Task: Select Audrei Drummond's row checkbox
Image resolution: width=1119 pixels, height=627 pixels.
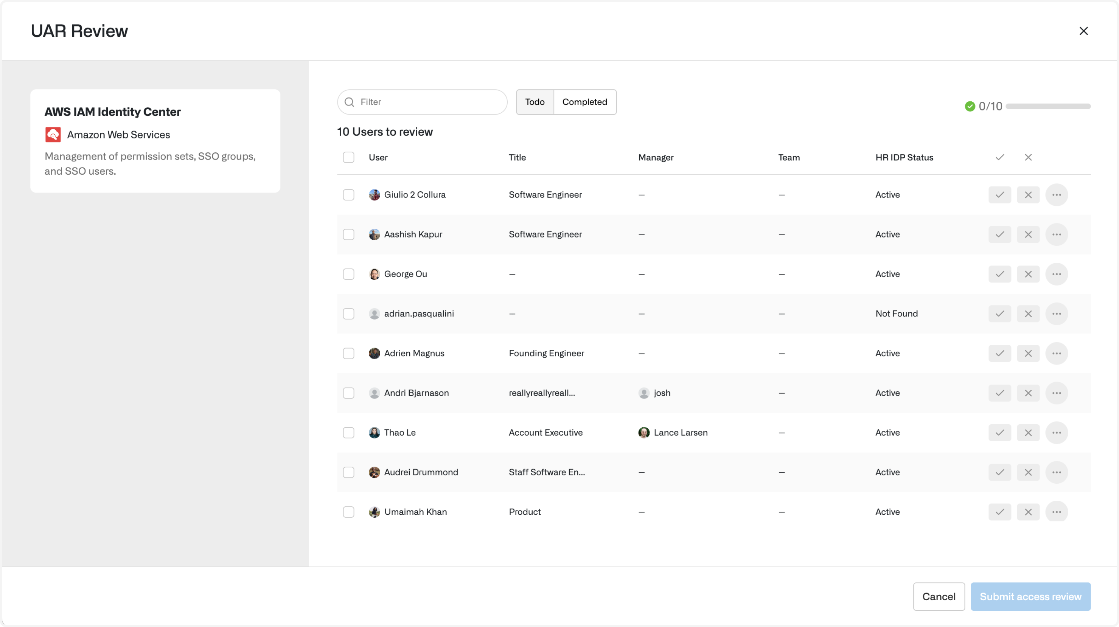Action: [x=348, y=472]
